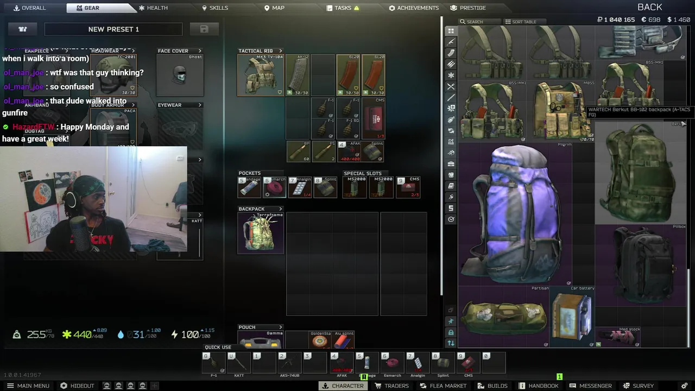This screenshot has width=695, height=391.
Task: Filter stash by grenade icon
Action: [451, 119]
